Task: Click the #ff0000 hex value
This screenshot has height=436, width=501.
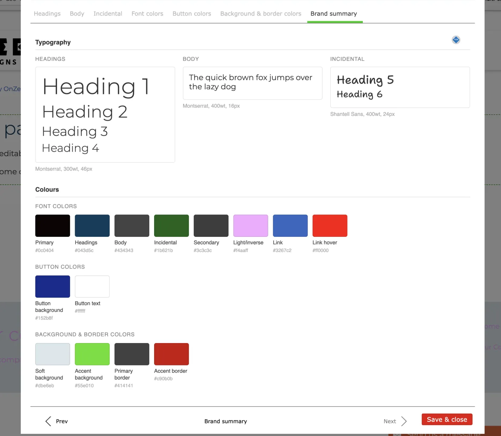Action: 320,250
